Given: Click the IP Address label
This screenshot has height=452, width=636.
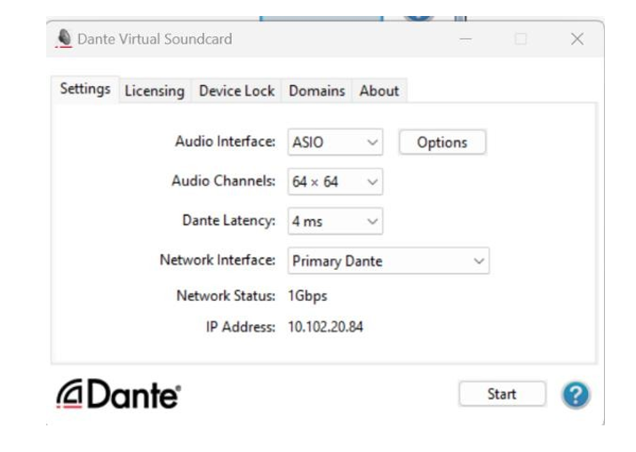Looking at the screenshot, I should (x=241, y=327).
